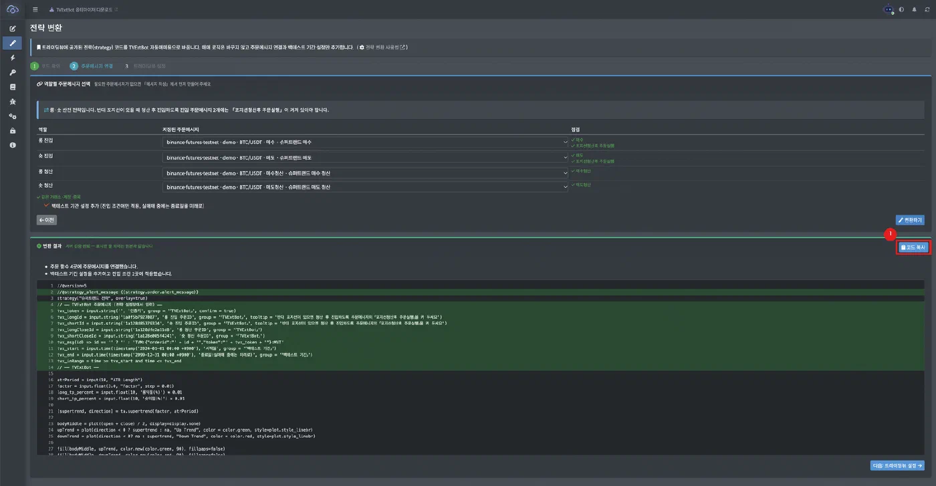Click the 이전 back button

pyautogui.click(x=47, y=220)
